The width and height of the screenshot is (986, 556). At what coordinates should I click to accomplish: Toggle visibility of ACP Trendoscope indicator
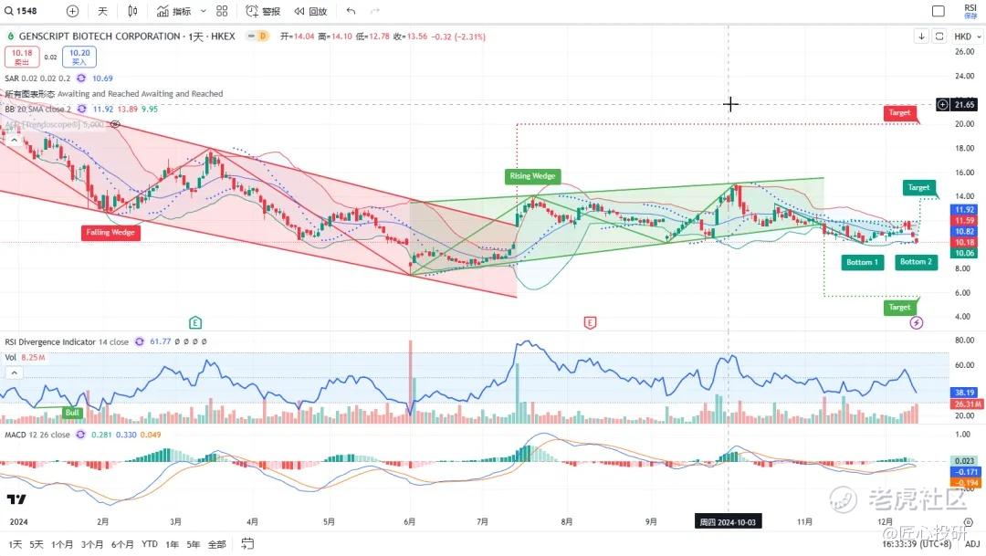(115, 124)
